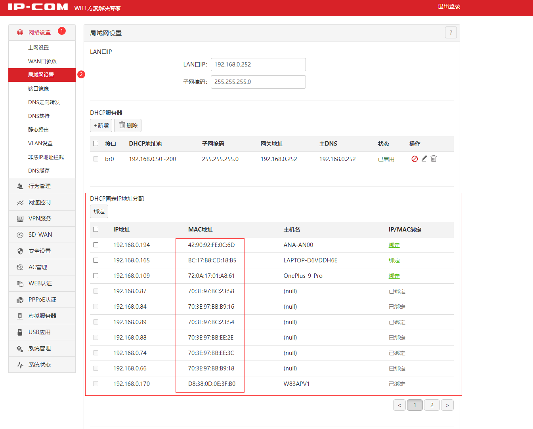Screen dimensions: 533x429
Task: Click the IP-COM logo
Action: pos(38,7)
